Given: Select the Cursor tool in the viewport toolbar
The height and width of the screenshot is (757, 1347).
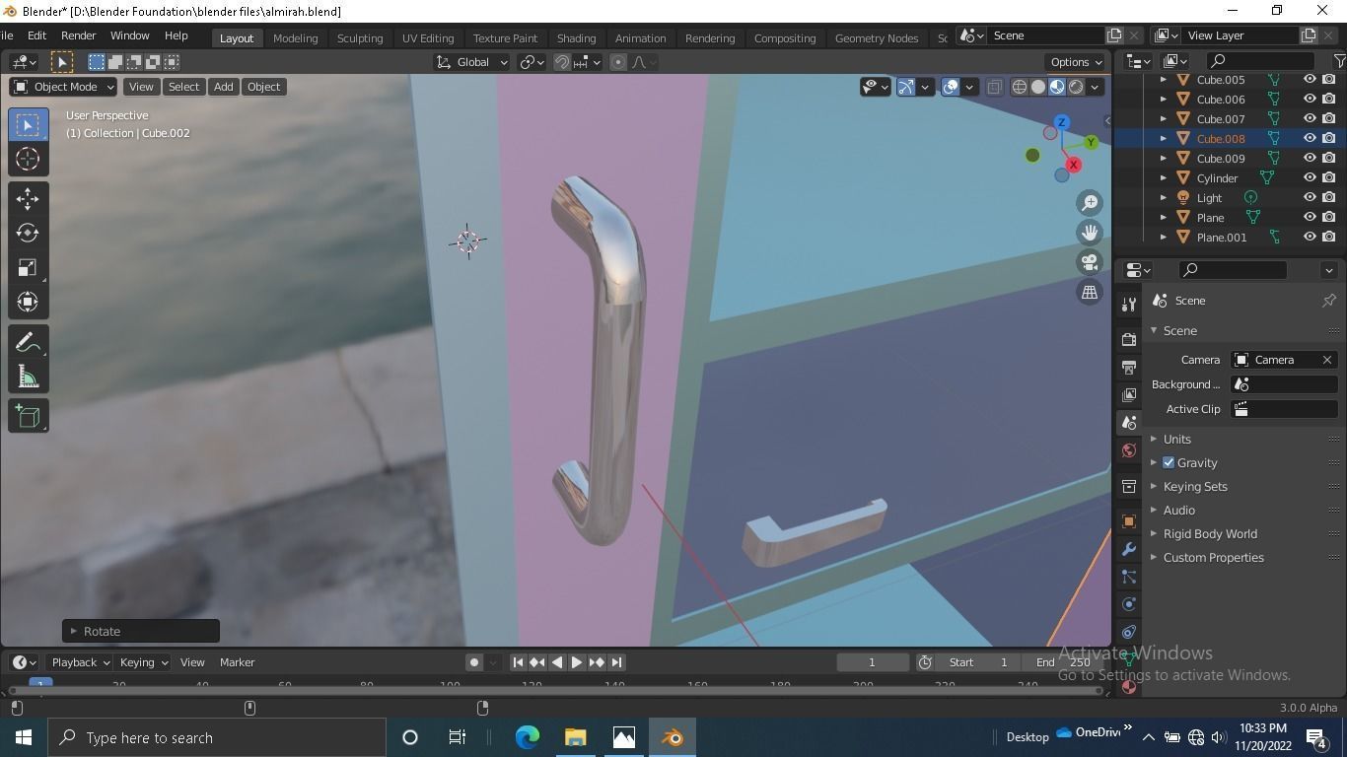Looking at the screenshot, I should pyautogui.click(x=28, y=159).
